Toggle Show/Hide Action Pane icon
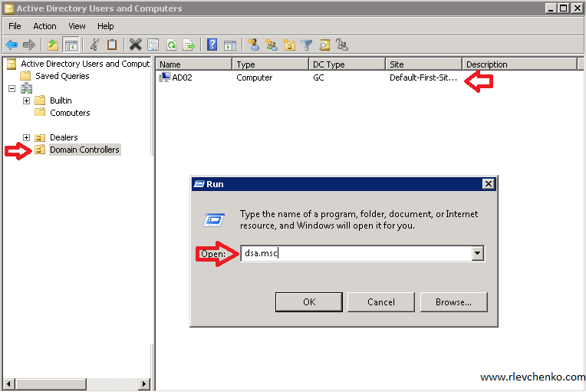The image size is (586, 392). pyautogui.click(x=230, y=44)
